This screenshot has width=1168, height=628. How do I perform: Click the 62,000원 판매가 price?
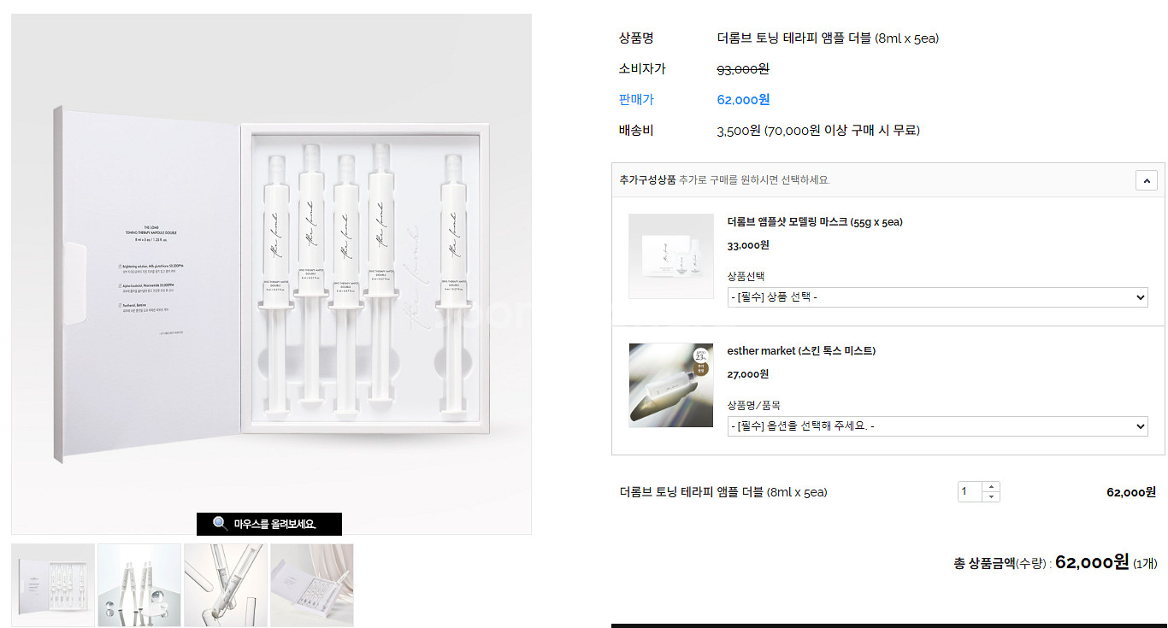743,100
